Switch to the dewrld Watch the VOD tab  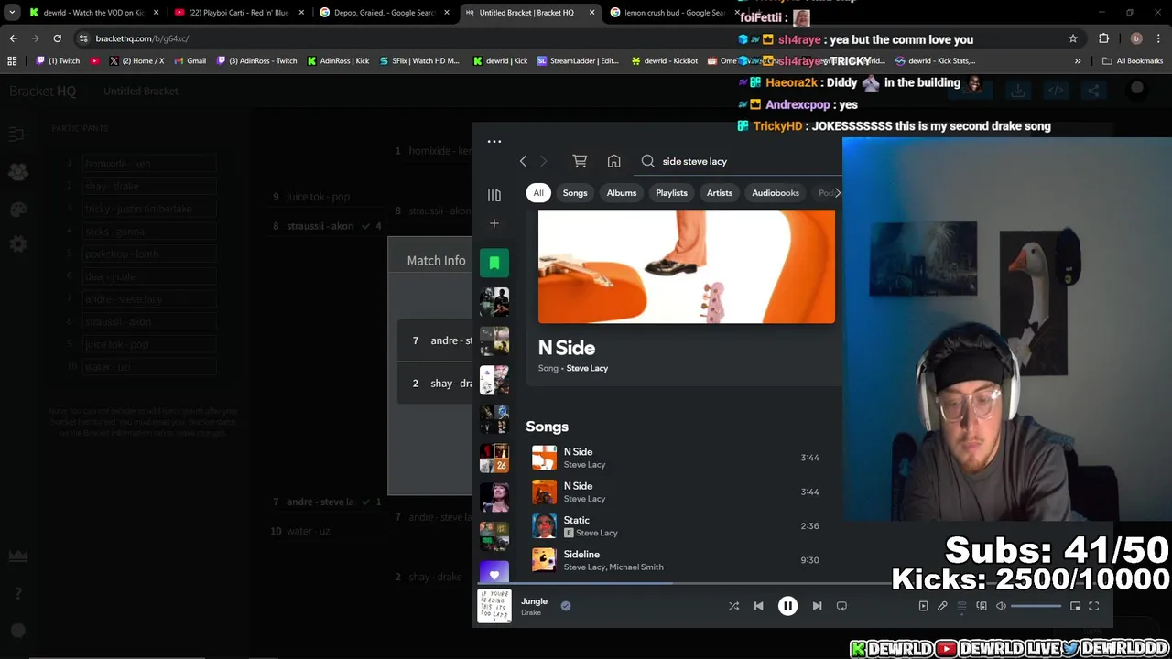pyautogui.click(x=94, y=13)
